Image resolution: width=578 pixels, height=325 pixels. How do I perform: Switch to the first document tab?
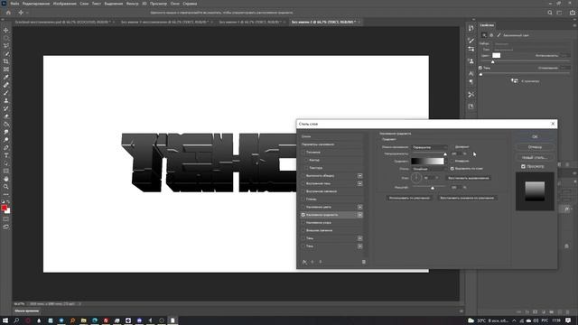click(64, 22)
